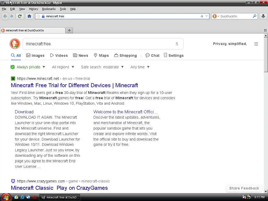268x201 pixels.
Task: Open the View menu
Action: [x=22, y=9]
